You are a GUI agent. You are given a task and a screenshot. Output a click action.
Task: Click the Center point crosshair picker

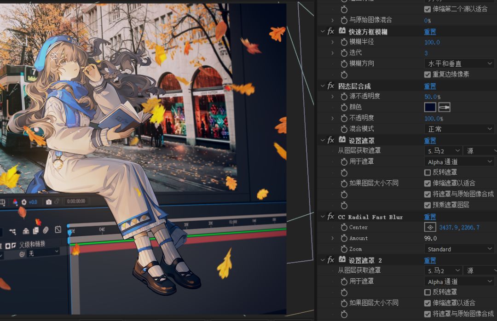pos(430,227)
